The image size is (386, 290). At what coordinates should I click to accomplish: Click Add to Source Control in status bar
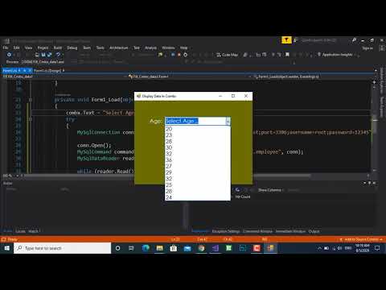click(x=361, y=239)
